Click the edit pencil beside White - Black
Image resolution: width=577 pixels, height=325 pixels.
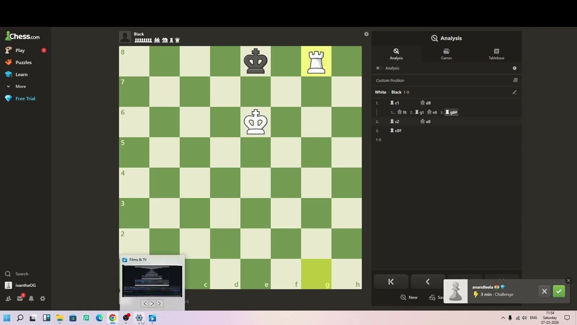514,92
